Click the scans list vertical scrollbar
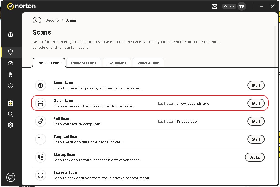Image resolution: width=280 pixels, height=187 pixels. click(x=275, y=103)
